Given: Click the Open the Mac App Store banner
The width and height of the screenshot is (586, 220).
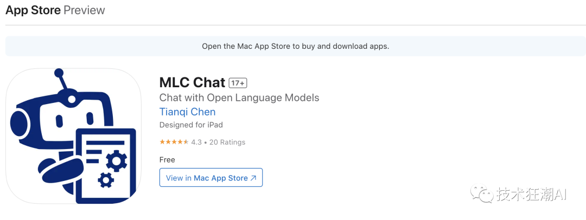Looking at the screenshot, I should pos(295,46).
